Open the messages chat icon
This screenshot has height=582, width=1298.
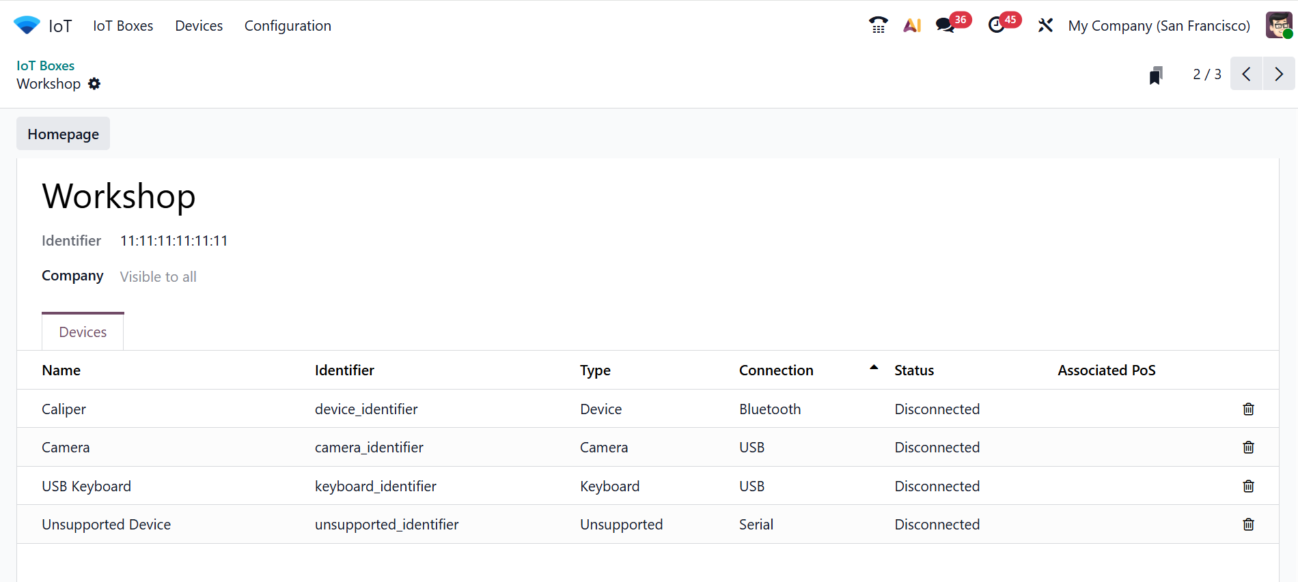pos(945,25)
